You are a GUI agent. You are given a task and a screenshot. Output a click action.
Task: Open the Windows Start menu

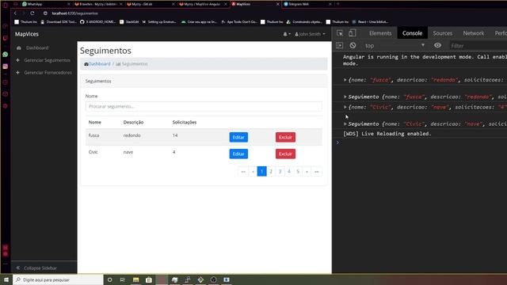click(6, 279)
